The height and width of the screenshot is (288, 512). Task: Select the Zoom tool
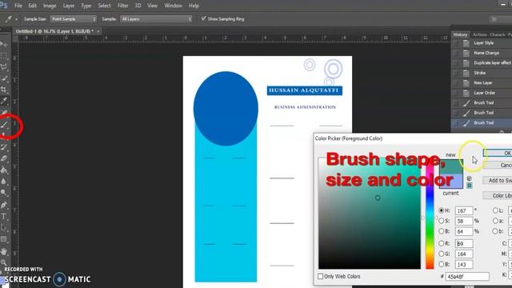click(4, 262)
